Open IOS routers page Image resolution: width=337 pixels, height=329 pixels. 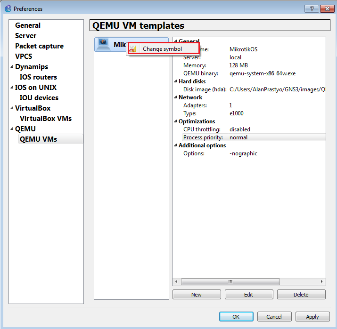(38, 77)
